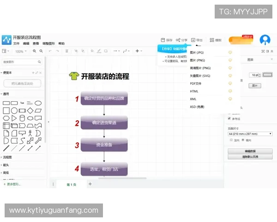The image size is (277, 222).
Task: Open the plus insert dropdown in toolbar
Action: [138, 51]
